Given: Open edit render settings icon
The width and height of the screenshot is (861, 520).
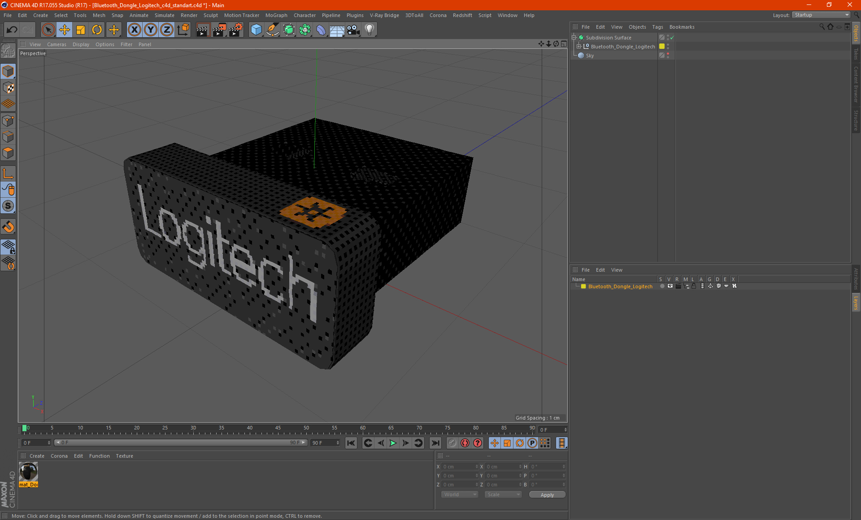Looking at the screenshot, I should point(236,30).
